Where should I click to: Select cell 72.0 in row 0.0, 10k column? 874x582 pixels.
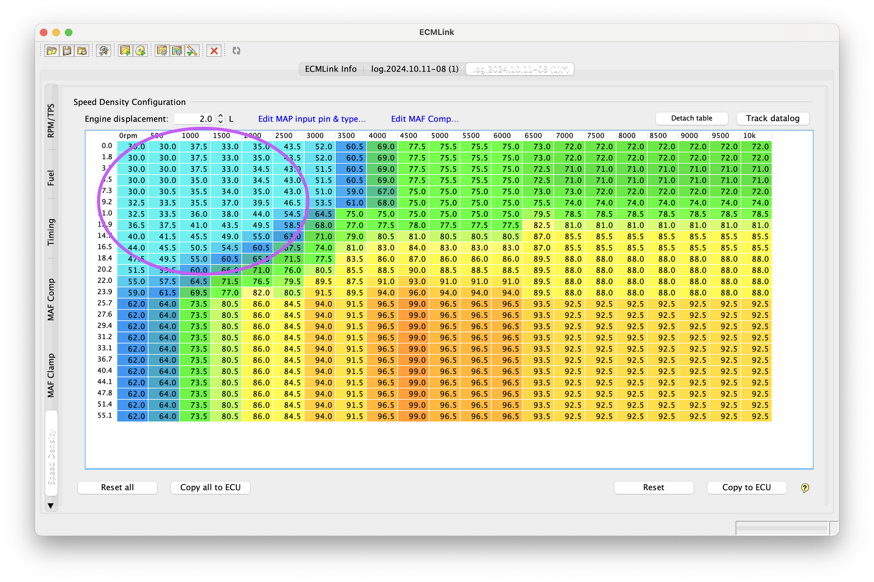[x=756, y=146]
